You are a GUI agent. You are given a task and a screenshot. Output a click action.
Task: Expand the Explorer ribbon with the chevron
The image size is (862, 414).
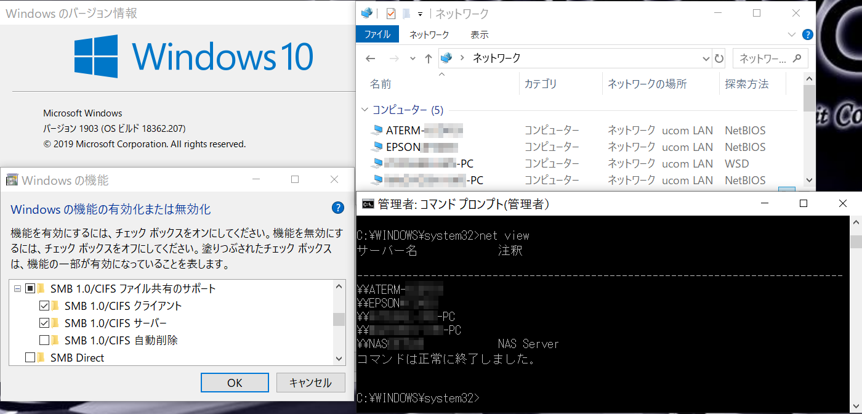[x=792, y=34]
